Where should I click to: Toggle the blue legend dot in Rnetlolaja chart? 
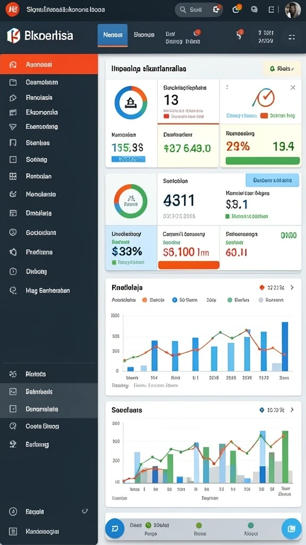174,300
